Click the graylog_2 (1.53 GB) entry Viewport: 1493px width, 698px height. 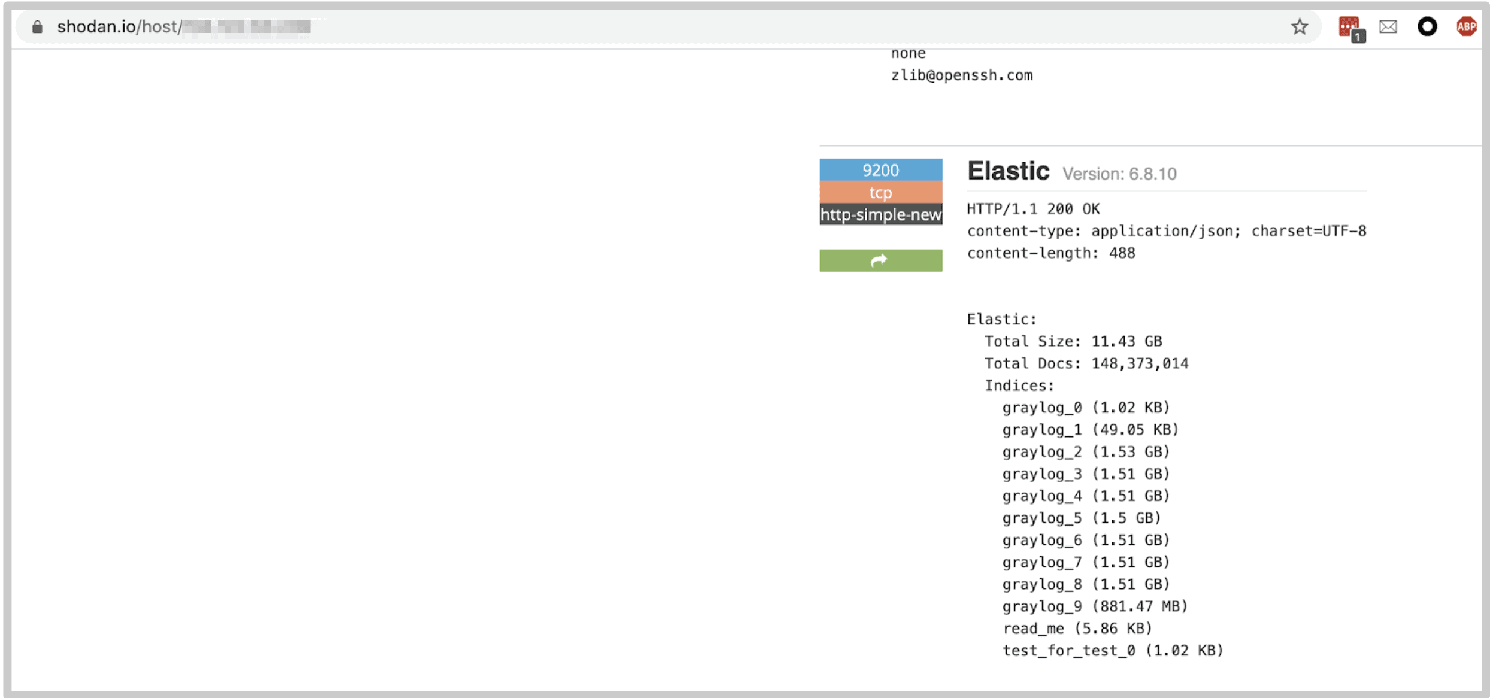click(x=1086, y=452)
